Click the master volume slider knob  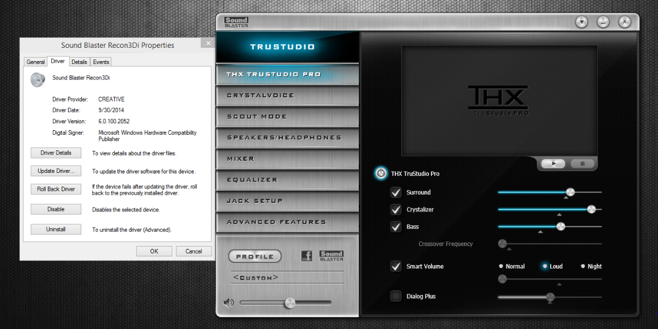tap(289, 302)
